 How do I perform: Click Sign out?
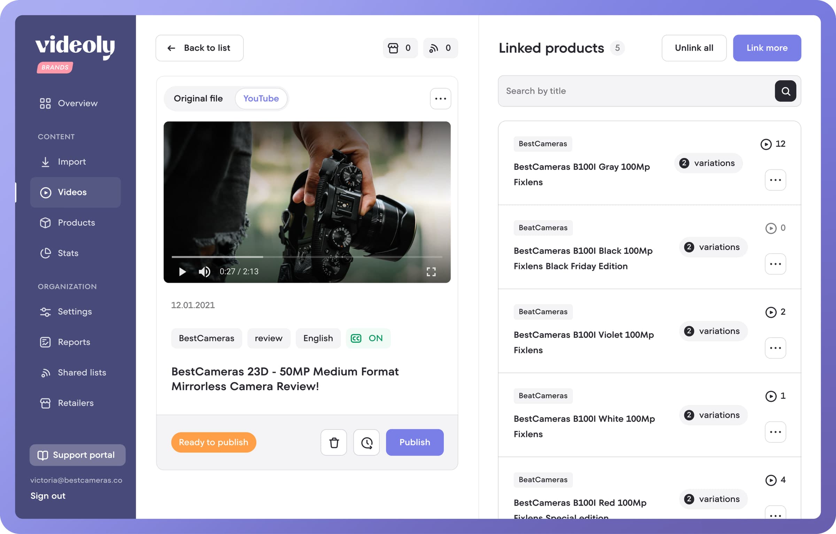48,496
